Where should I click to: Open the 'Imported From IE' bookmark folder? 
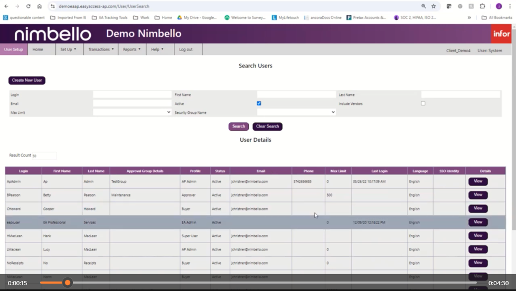(68, 18)
